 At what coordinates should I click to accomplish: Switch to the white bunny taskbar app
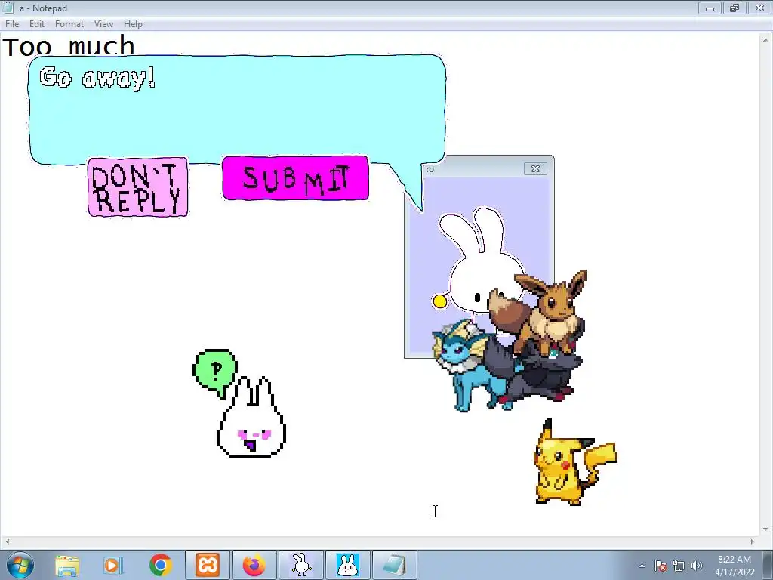coord(300,565)
